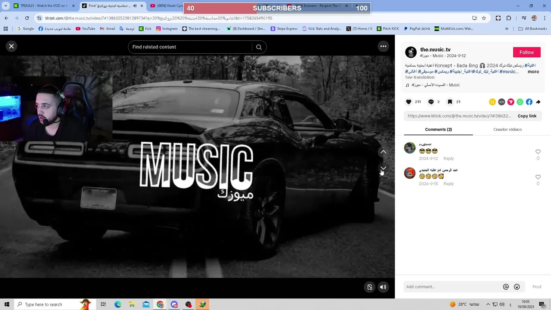Click Copy link button
Viewport: 551px width, 310px height.
(x=527, y=116)
